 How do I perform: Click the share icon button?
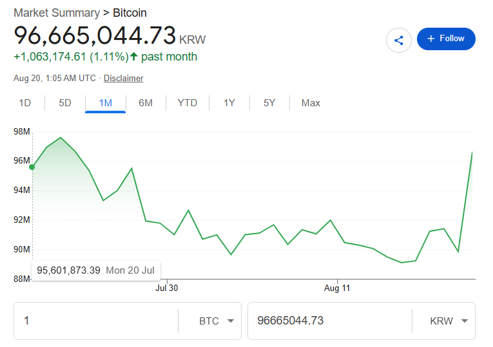(399, 40)
